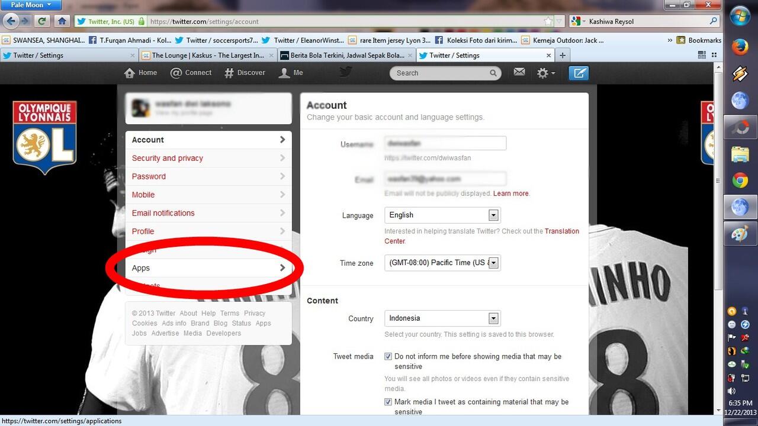
Task: Open the Privacy footer link
Action: (255, 314)
